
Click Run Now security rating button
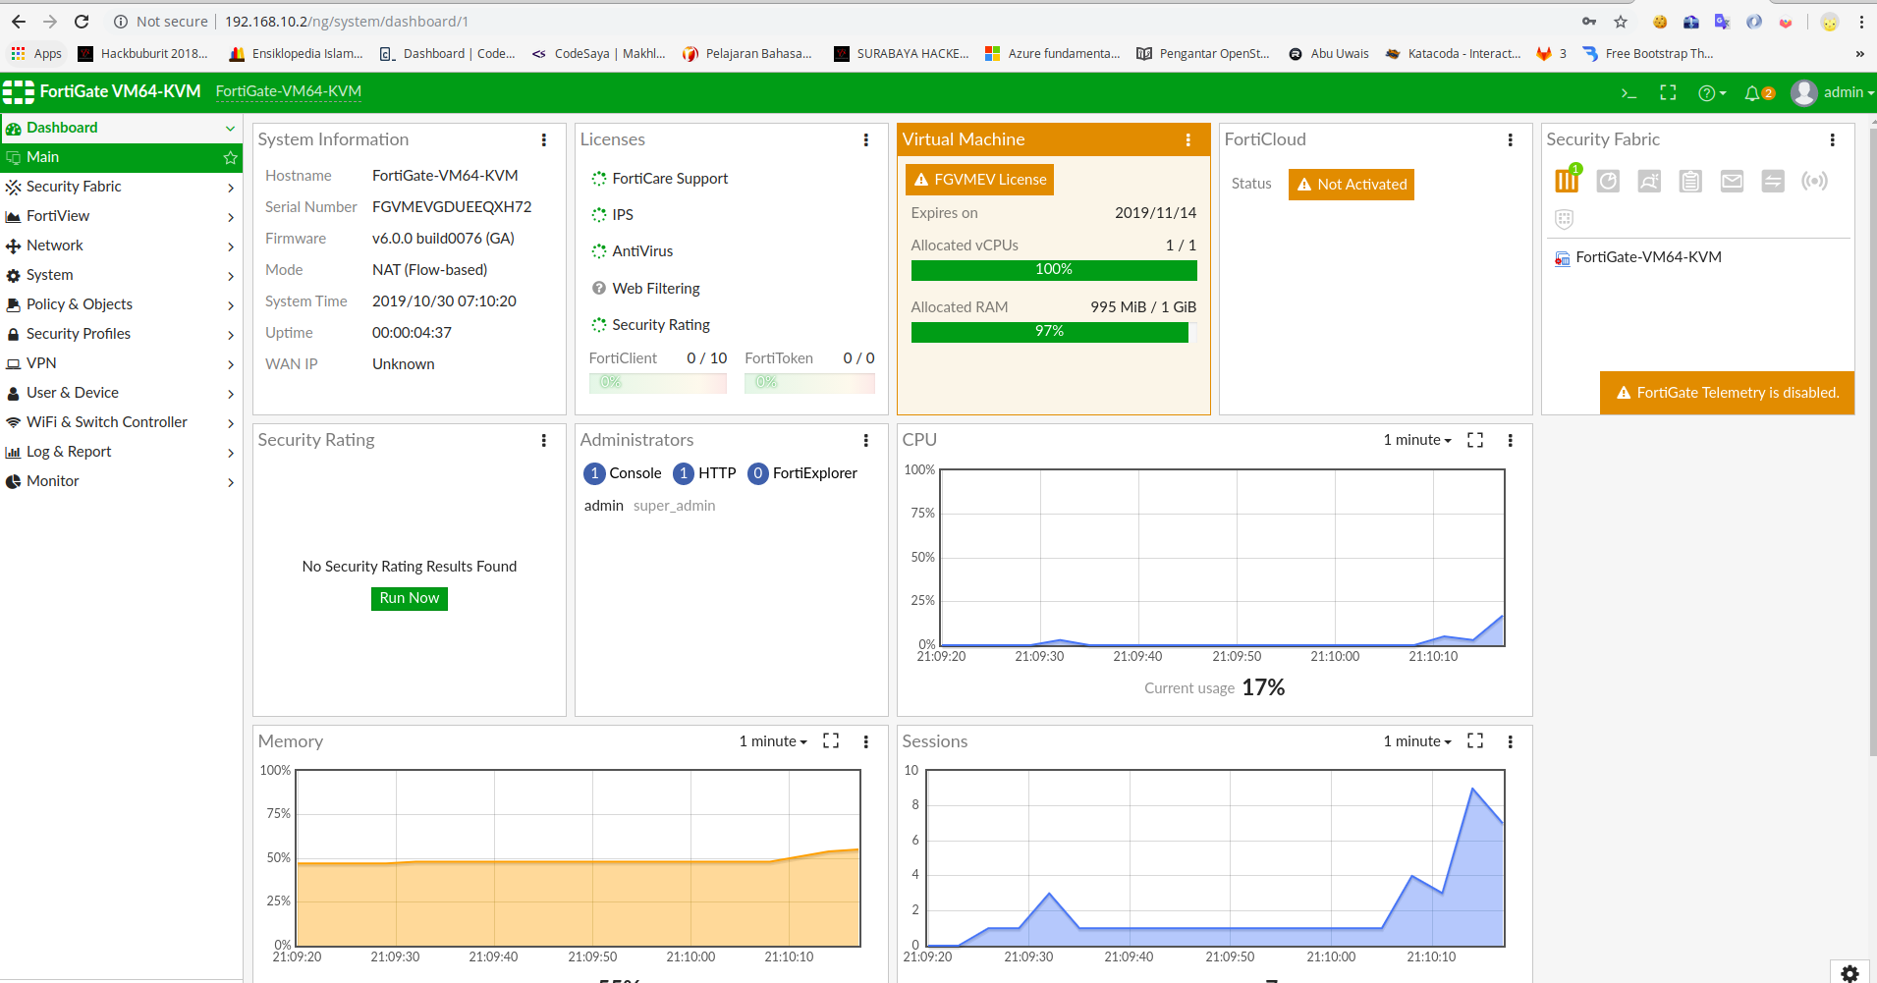(x=409, y=598)
